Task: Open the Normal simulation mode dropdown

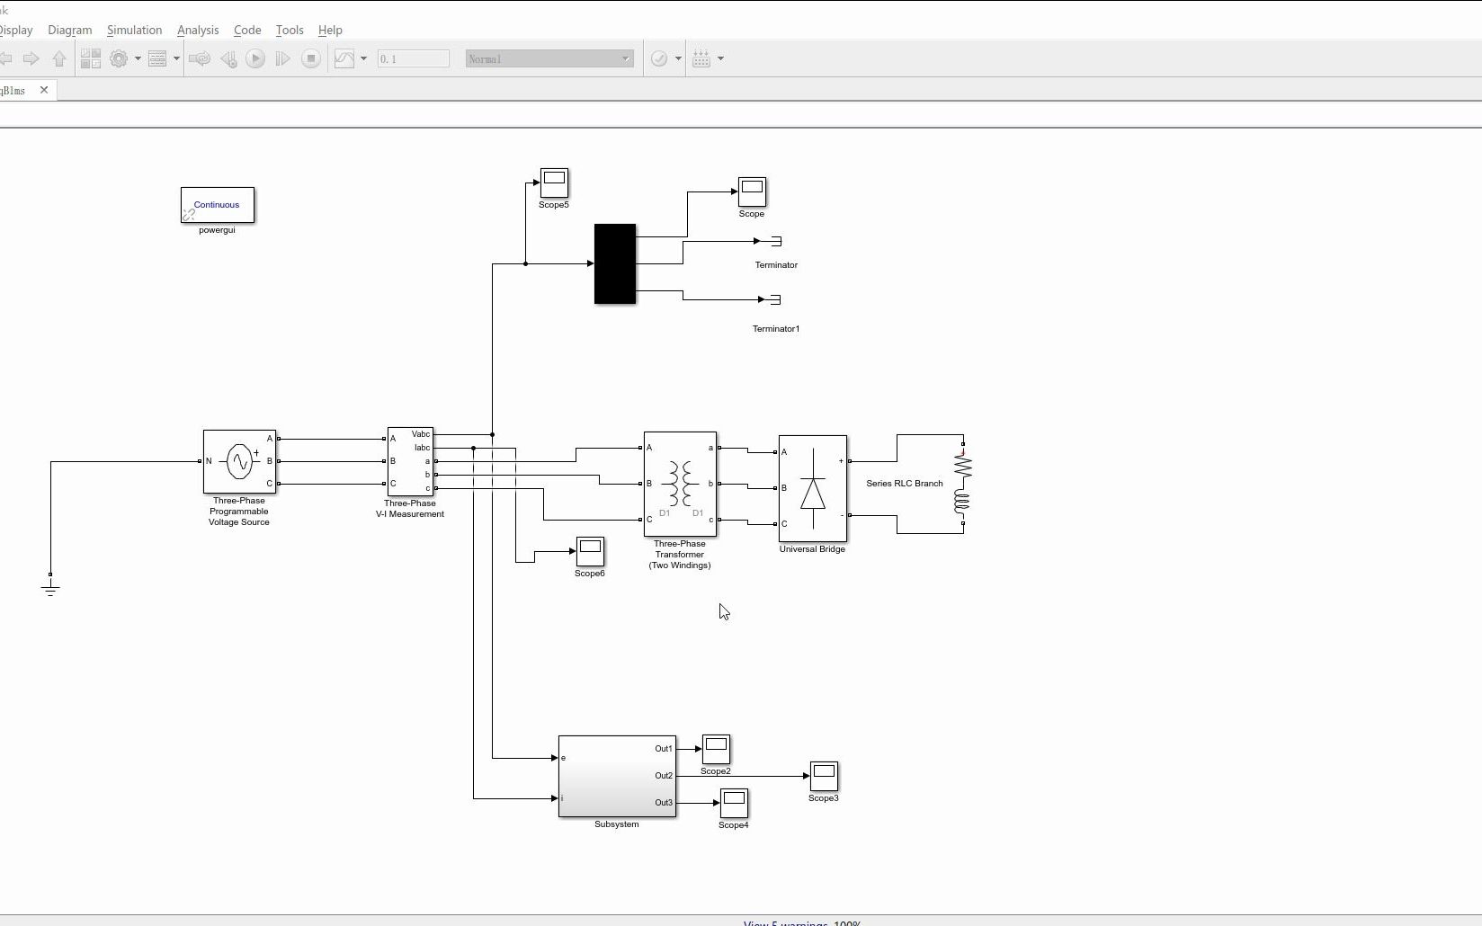Action: click(x=549, y=58)
